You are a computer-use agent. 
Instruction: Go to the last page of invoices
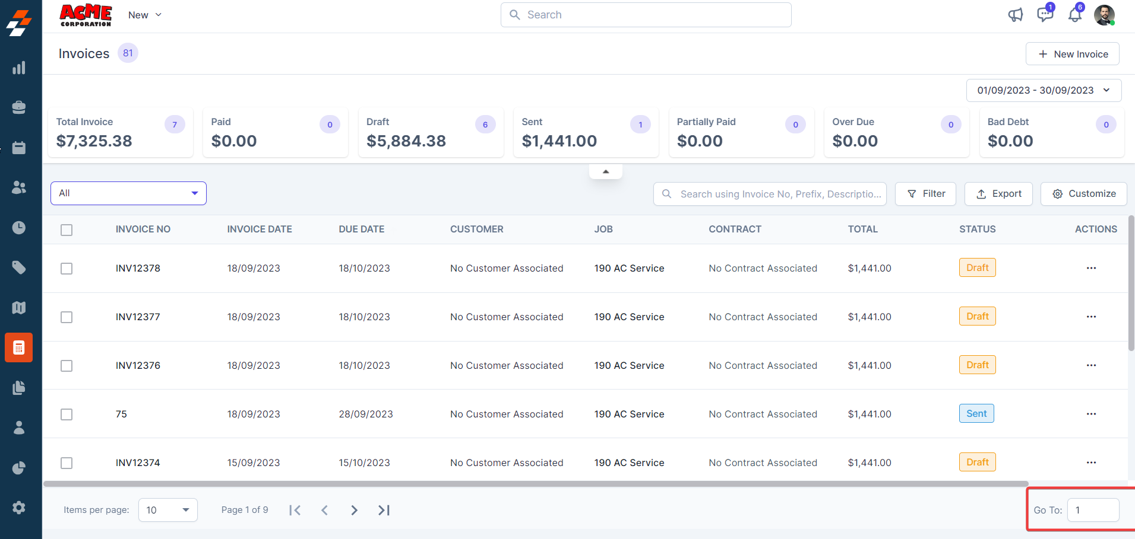coord(384,510)
